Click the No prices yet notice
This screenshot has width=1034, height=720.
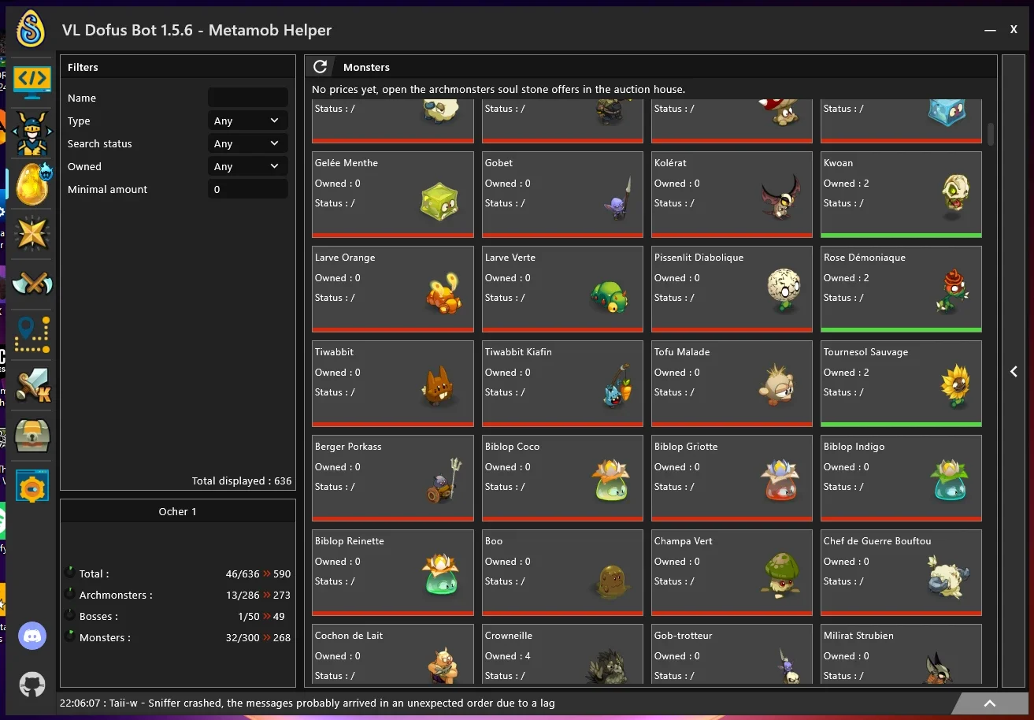point(498,89)
